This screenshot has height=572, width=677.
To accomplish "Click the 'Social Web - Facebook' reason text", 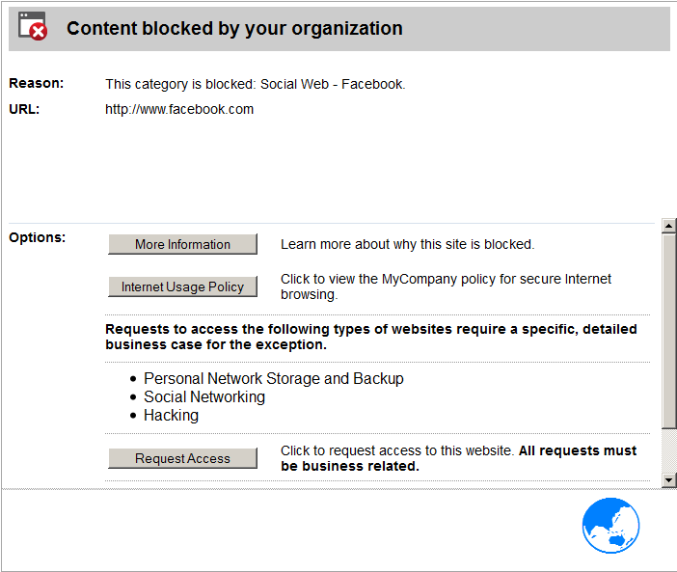I will [x=332, y=84].
